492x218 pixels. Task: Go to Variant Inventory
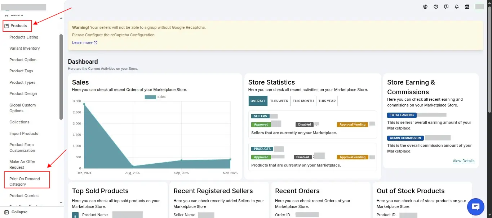(x=25, y=48)
